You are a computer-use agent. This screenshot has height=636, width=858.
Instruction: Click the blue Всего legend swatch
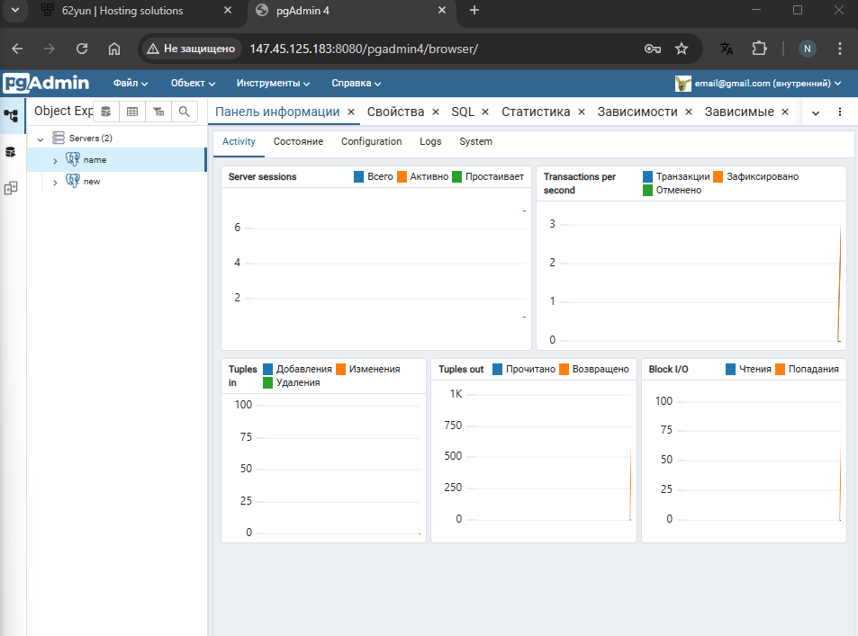click(359, 177)
